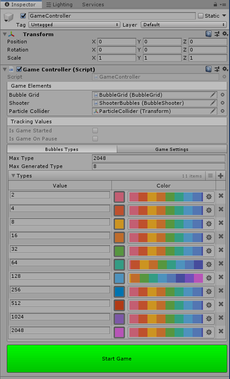230x379 pixels.
Task: Click the Bubble Grid edit pencil icon
Action: (x=212, y=95)
